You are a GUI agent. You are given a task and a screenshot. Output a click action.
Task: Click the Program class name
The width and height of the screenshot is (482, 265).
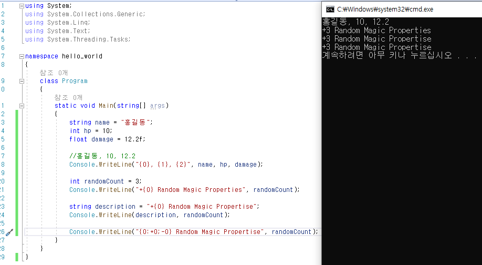coord(75,81)
